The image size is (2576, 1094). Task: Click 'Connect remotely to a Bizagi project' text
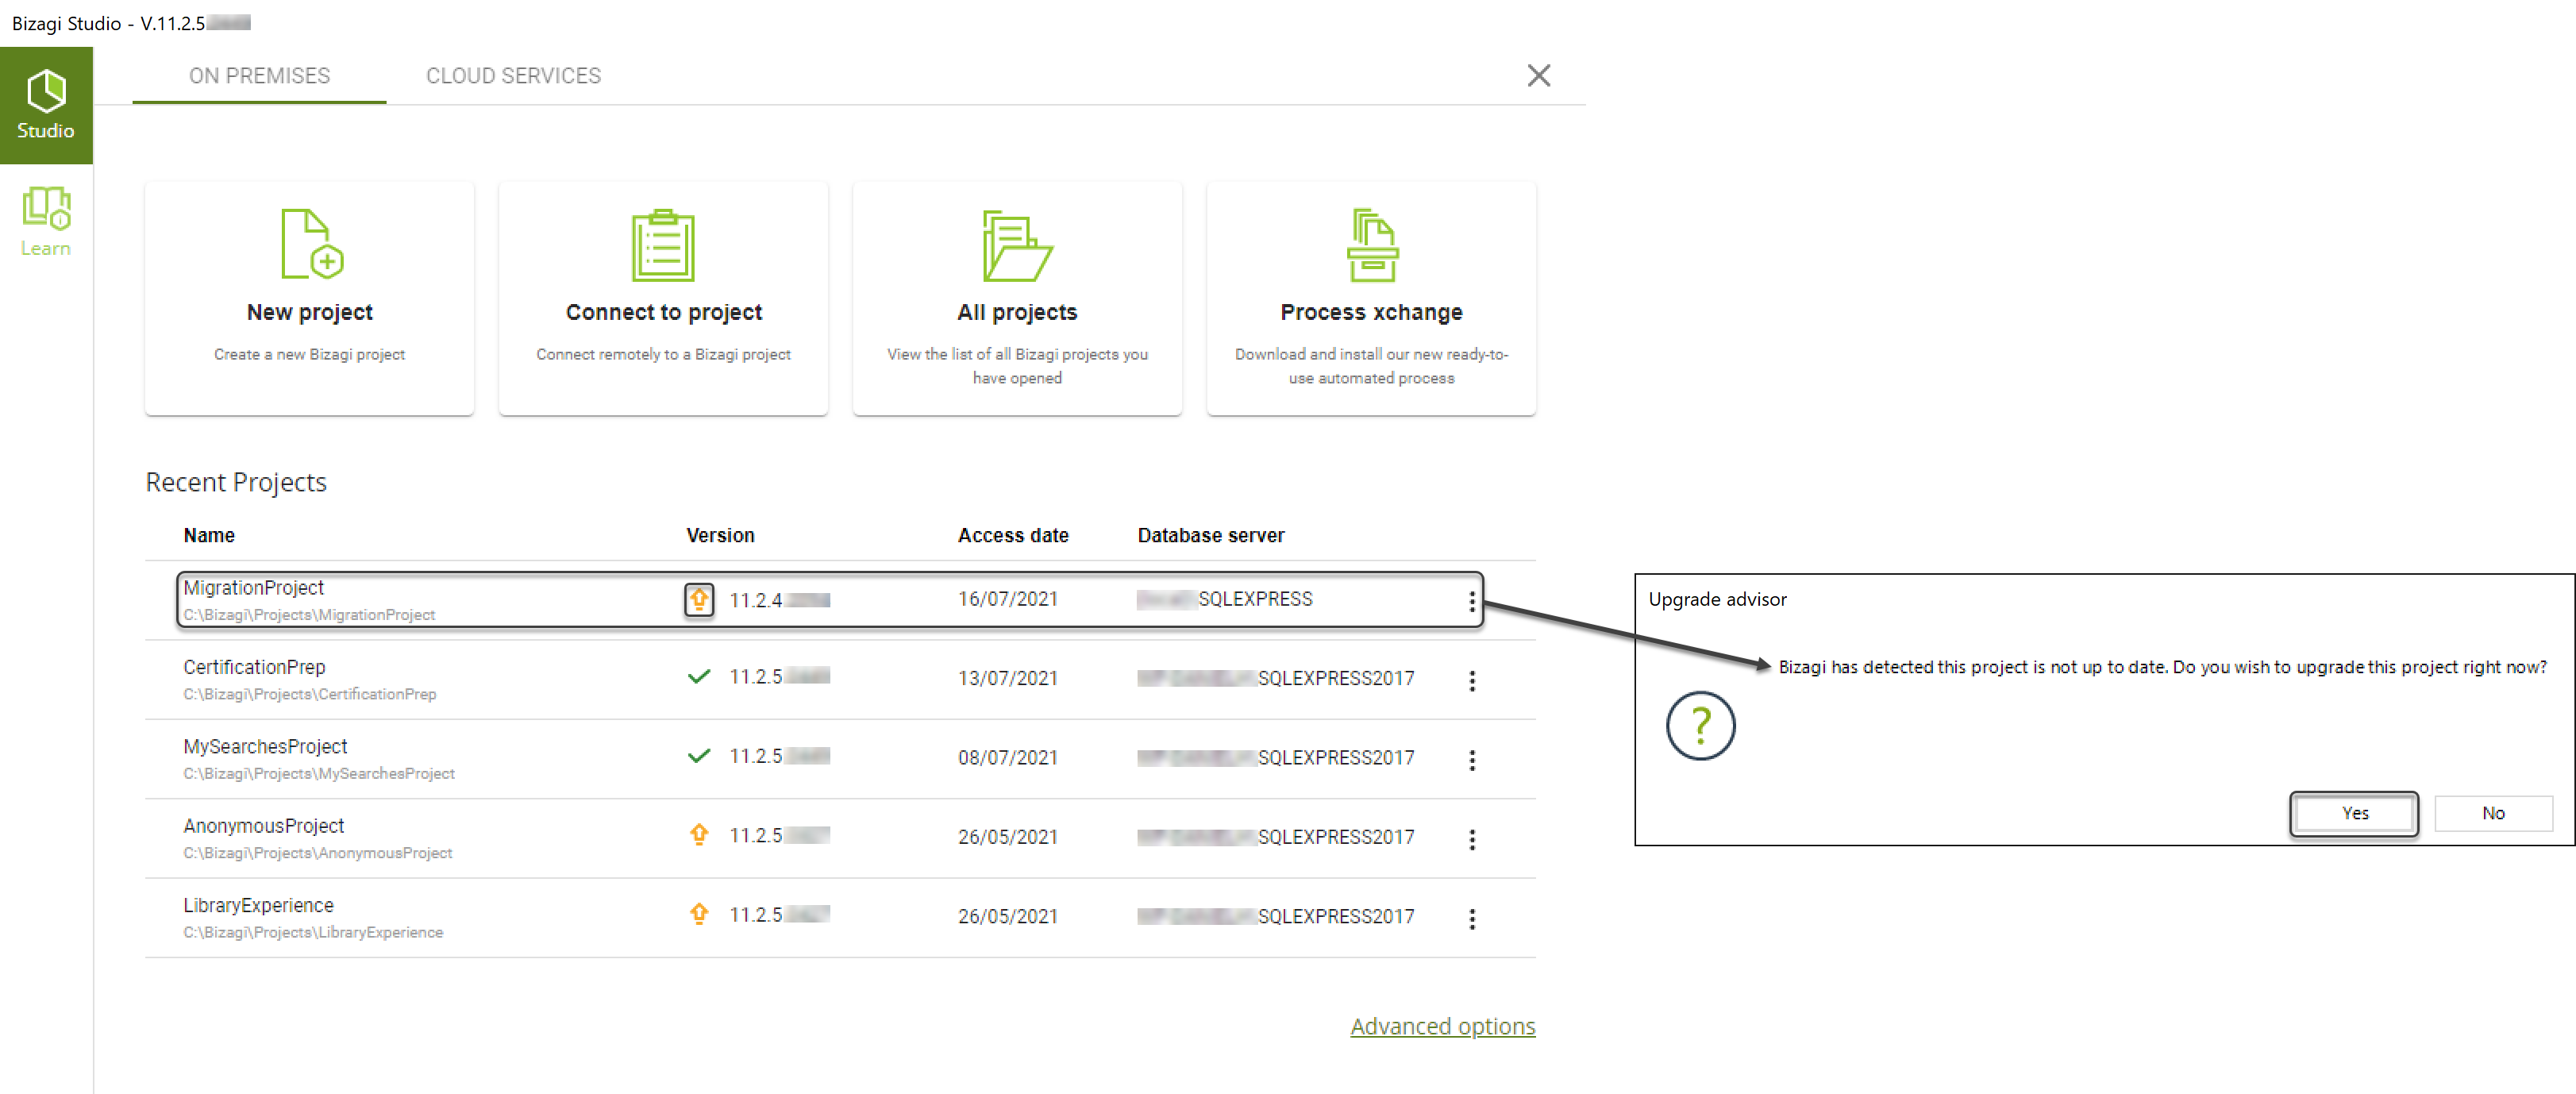663,354
